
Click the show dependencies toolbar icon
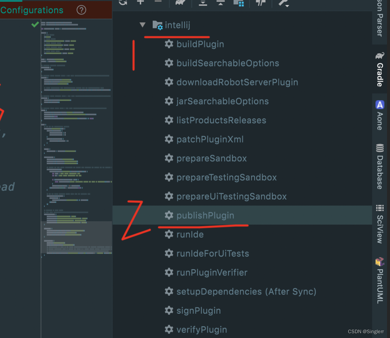click(x=239, y=3)
